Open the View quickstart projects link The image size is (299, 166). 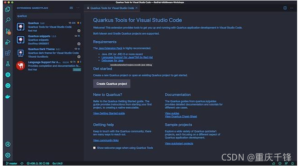tap(179, 144)
